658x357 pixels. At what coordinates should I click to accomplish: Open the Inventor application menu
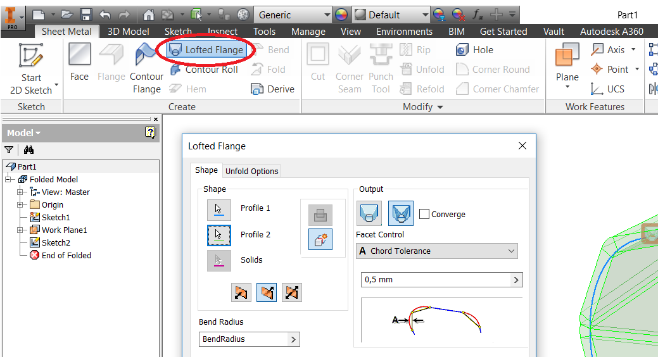(12, 18)
